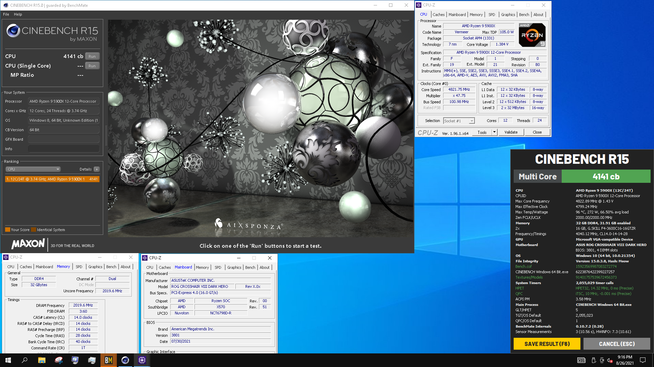Open SPD tab in CPU-Z Memory window
The image size is (654, 367).
coord(79,267)
